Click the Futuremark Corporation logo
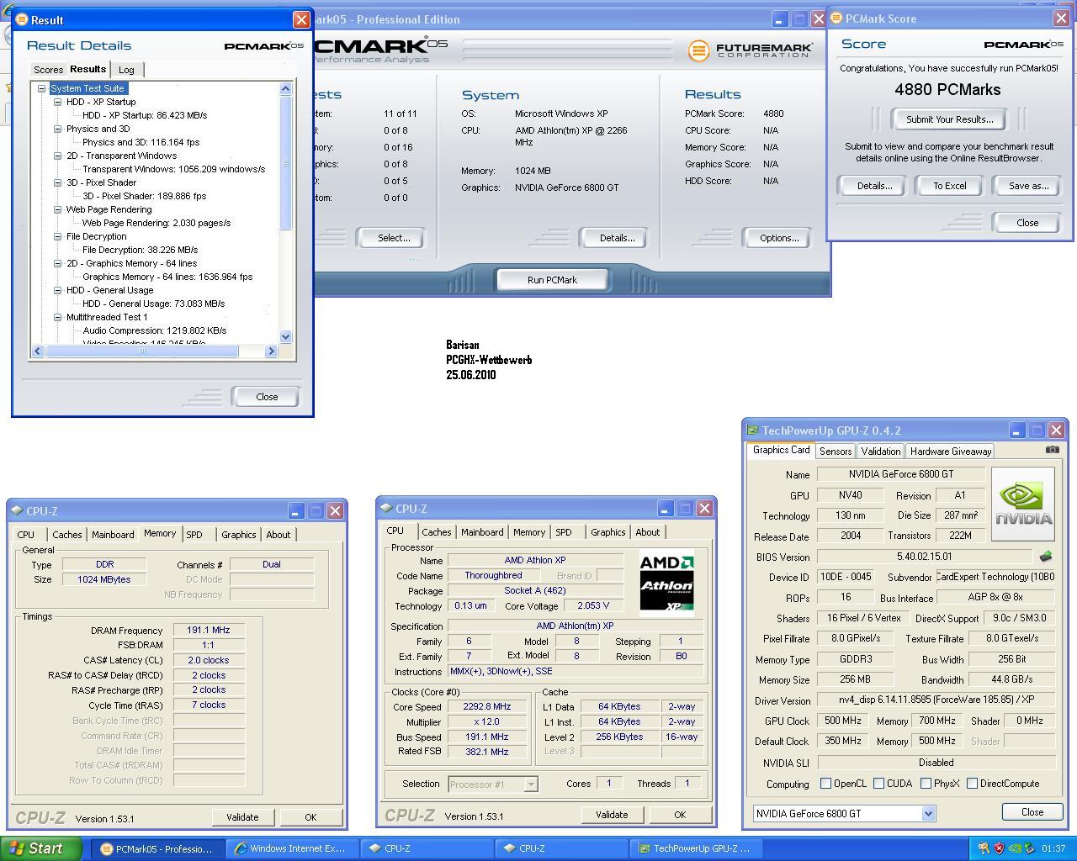The height and width of the screenshot is (861, 1077). tap(751, 50)
